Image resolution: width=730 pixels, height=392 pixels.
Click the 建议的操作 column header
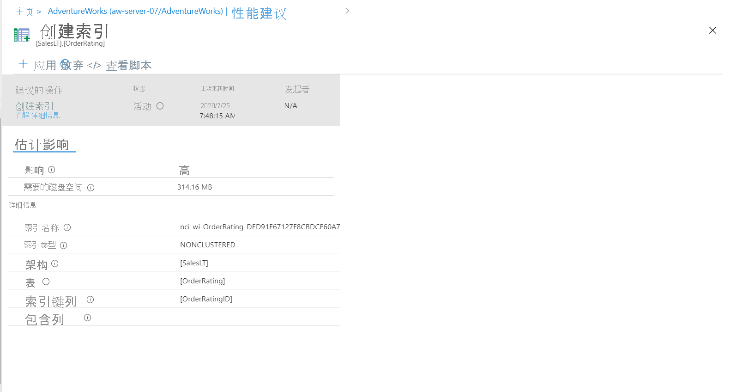coord(39,90)
